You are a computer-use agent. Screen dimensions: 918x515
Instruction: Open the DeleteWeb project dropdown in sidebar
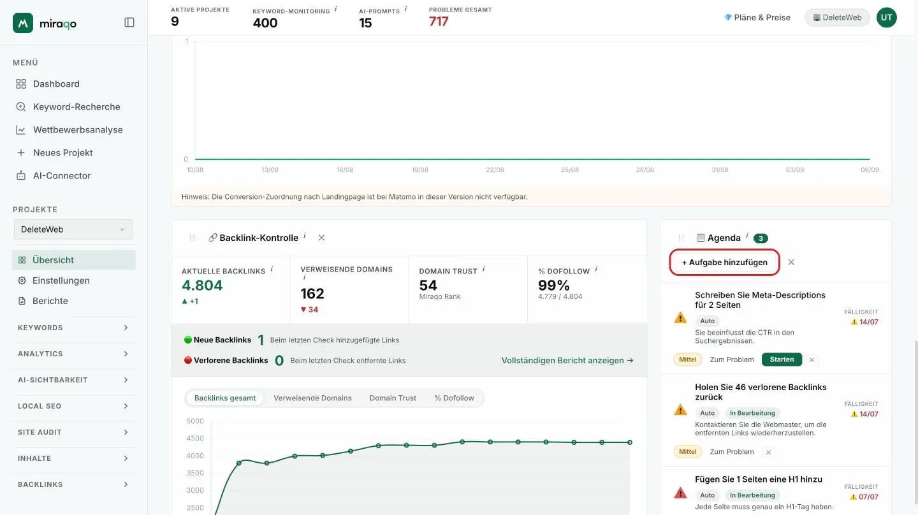click(x=73, y=229)
